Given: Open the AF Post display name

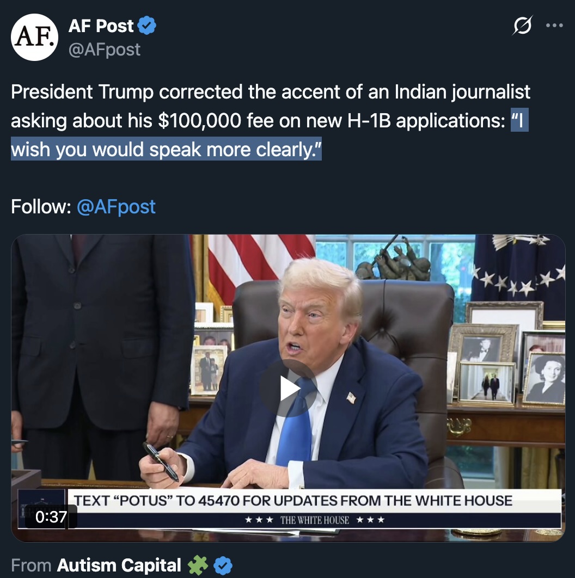Looking at the screenshot, I should coord(101,26).
